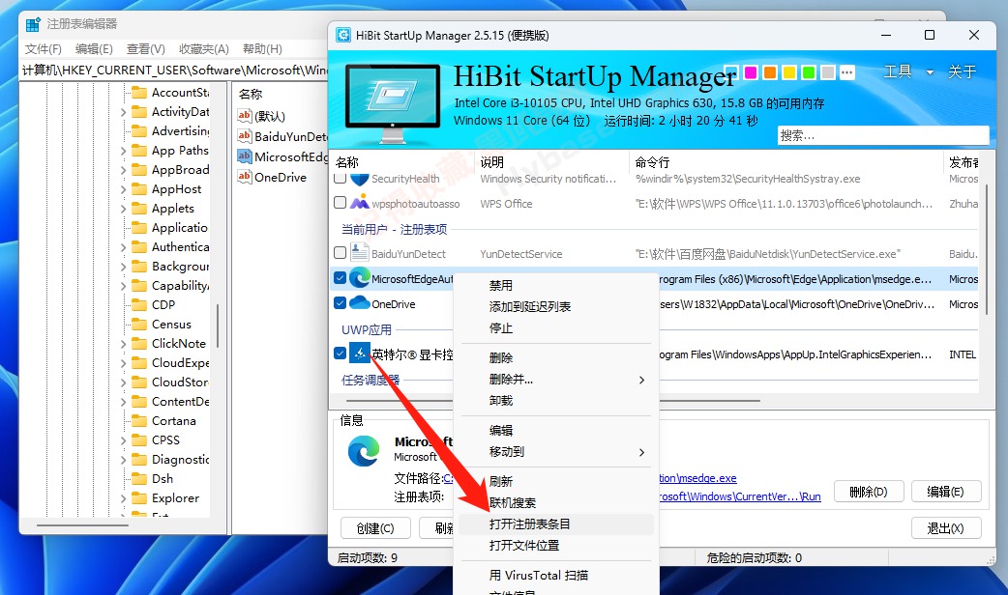
Task: Open 查看(V) menu in registry editor
Action: pyautogui.click(x=146, y=49)
